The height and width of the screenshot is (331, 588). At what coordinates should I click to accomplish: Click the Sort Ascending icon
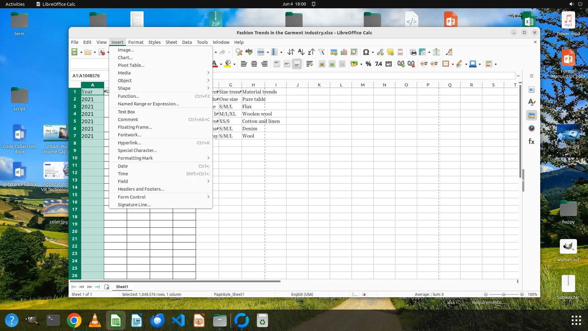click(x=301, y=52)
